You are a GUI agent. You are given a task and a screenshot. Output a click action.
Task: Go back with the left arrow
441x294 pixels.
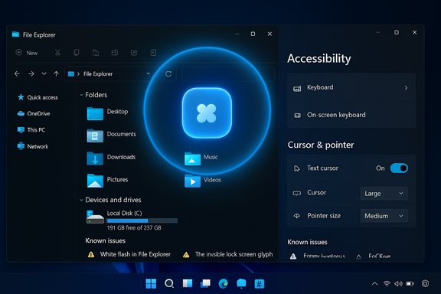(17, 73)
